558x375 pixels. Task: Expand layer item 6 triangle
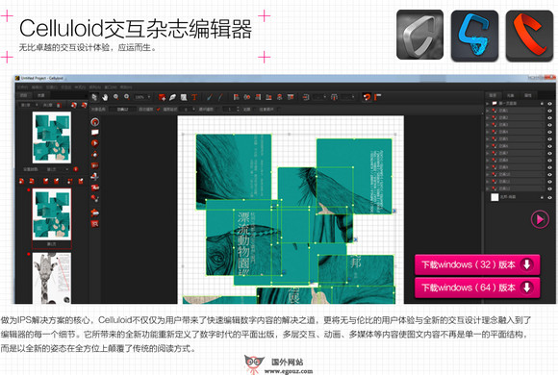coord(488,146)
